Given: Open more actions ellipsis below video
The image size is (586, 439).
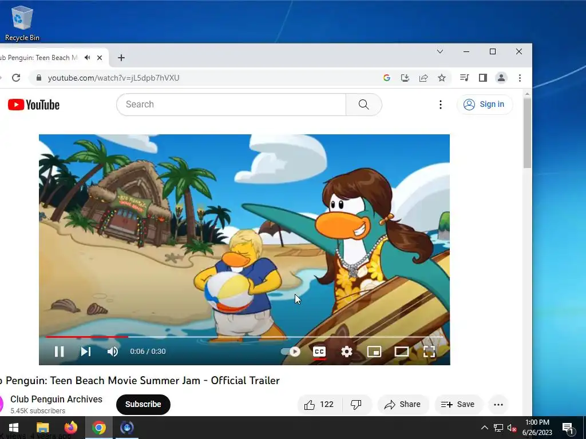Looking at the screenshot, I should pyautogui.click(x=498, y=405).
